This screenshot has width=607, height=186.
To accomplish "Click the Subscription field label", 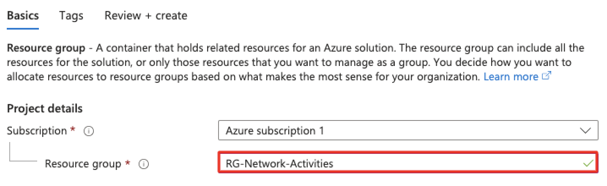I will (37, 131).
